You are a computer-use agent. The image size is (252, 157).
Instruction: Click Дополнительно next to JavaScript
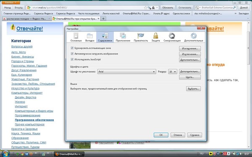click(190, 60)
